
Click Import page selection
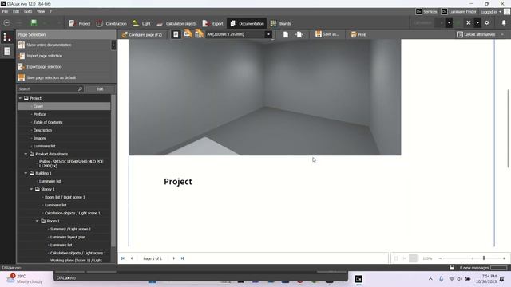pos(45,56)
